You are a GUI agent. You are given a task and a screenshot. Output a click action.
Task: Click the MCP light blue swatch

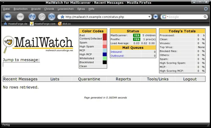pyautogui.click(x=105, y=51)
